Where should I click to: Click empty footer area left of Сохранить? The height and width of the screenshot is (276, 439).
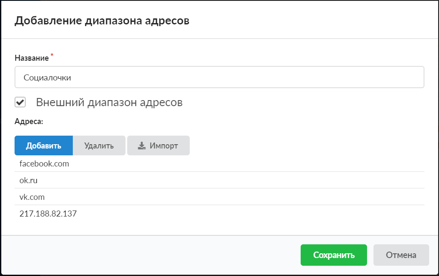click(150, 255)
